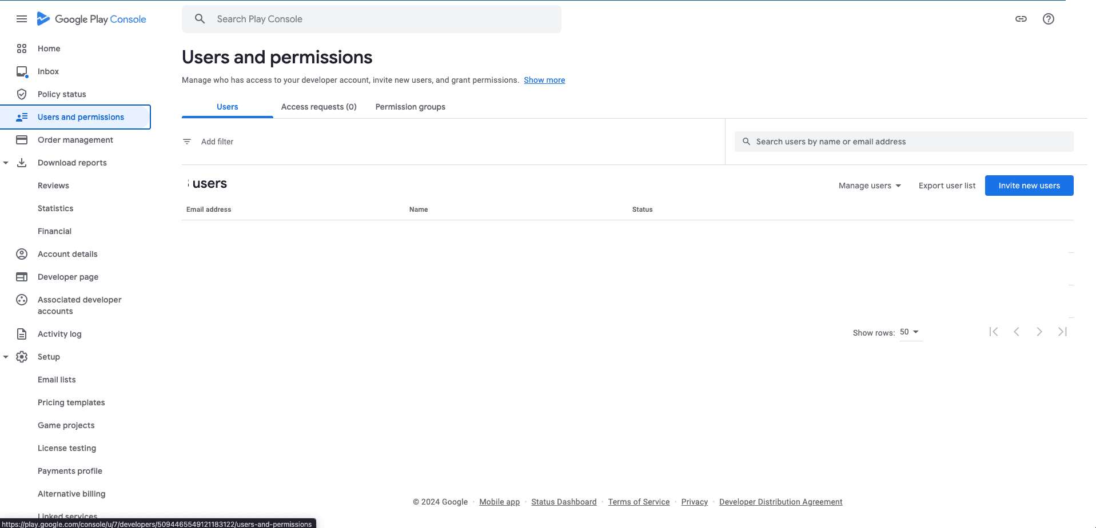The image size is (1096, 528).
Task: Switch to the Access requests tab
Action: click(318, 107)
